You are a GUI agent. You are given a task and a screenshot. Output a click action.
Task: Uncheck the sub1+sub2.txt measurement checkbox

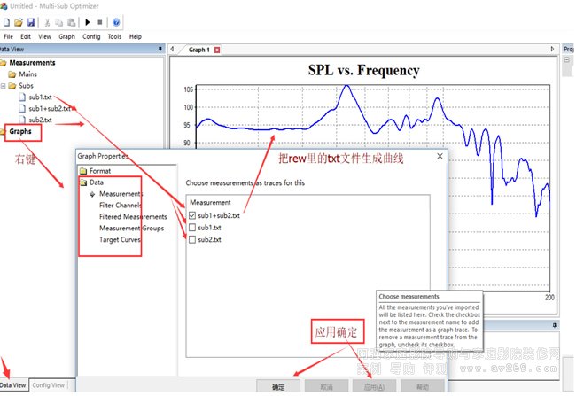coord(191,214)
